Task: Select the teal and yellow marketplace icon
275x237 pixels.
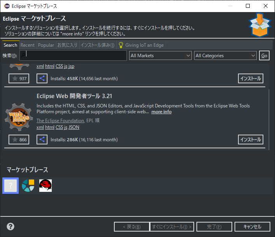Action: (28, 186)
